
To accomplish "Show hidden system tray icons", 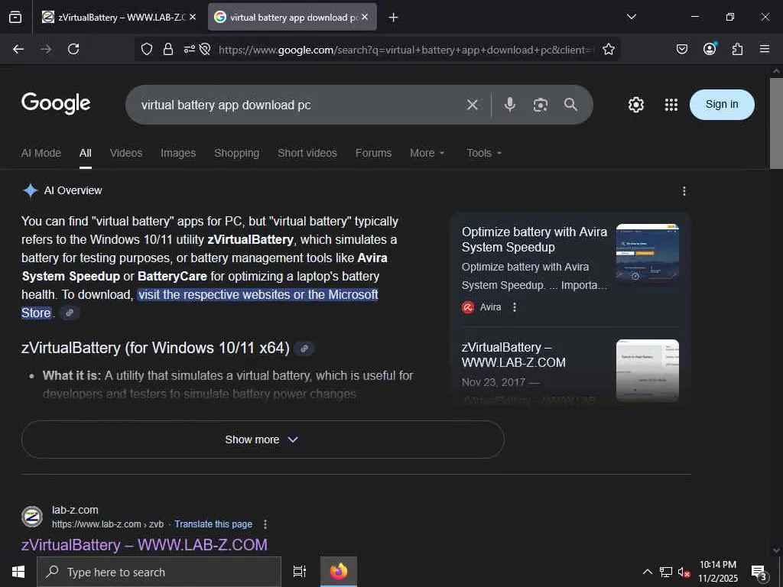I will tap(647, 572).
